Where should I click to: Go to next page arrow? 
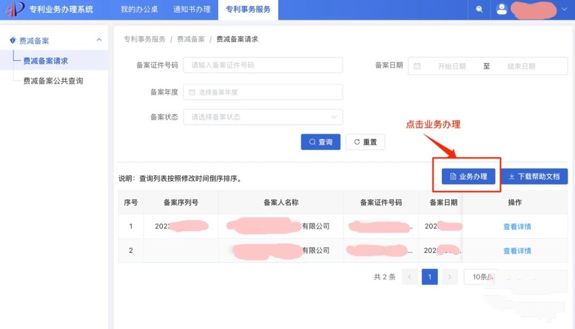click(450, 277)
